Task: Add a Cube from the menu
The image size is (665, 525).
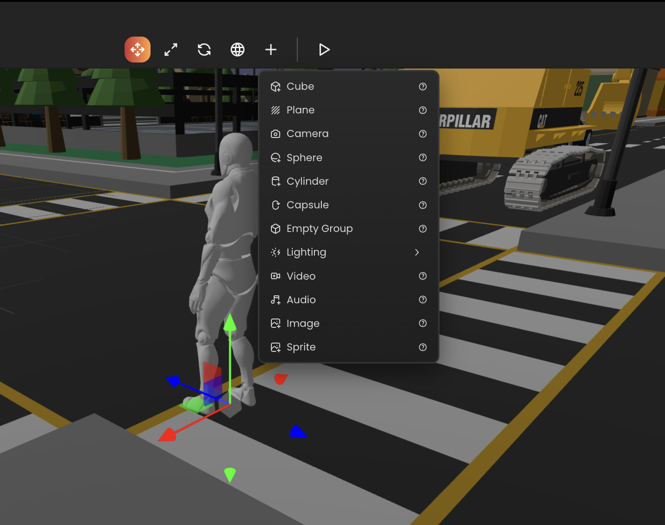Action: pos(348,87)
